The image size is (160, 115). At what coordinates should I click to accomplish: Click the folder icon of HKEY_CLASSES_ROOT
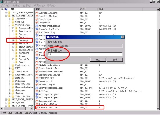coord(9,12)
